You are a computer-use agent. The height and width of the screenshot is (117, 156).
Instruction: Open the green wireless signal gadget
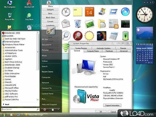(x=65, y=48)
